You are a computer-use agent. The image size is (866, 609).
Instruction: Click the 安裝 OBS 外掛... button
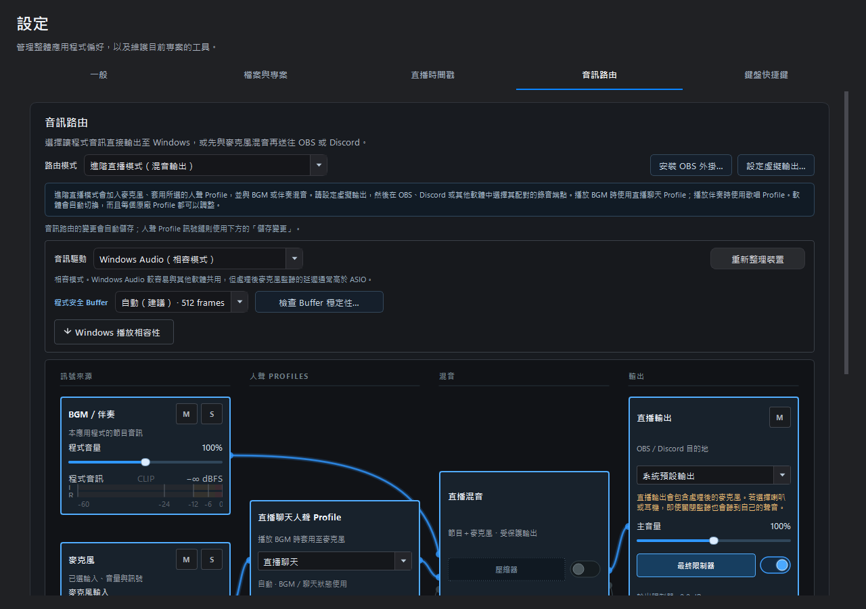tap(690, 165)
